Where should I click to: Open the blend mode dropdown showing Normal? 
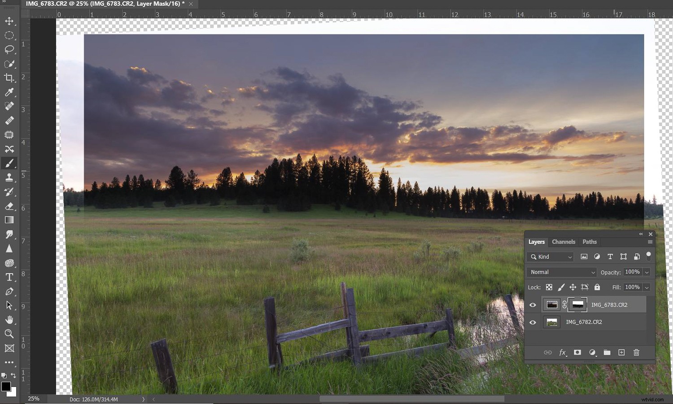click(x=561, y=272)
